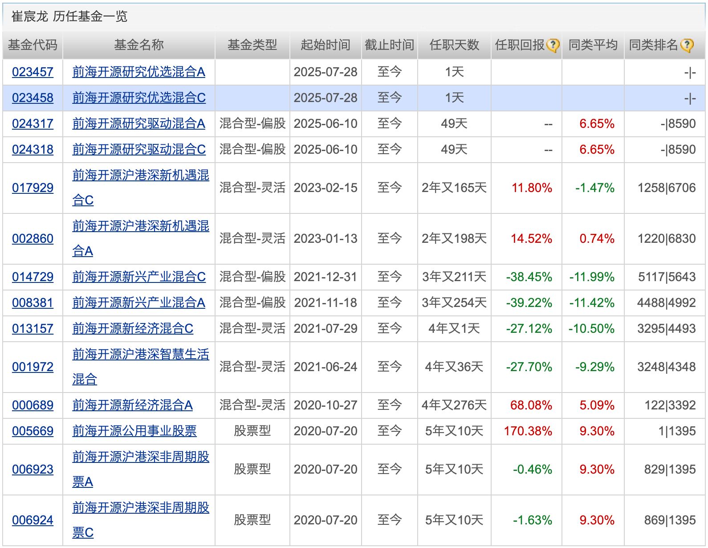
Task: Select the -27.12% return value
Action: [529, 328]
